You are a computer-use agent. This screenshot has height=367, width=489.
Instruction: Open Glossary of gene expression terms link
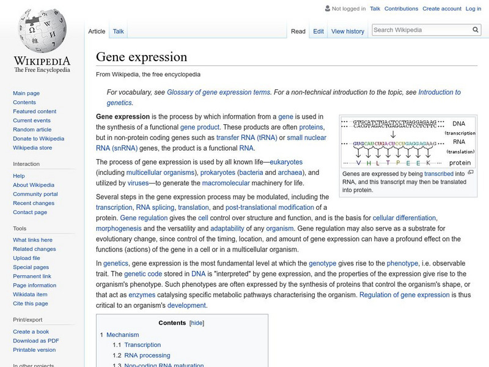pos(218,92)
